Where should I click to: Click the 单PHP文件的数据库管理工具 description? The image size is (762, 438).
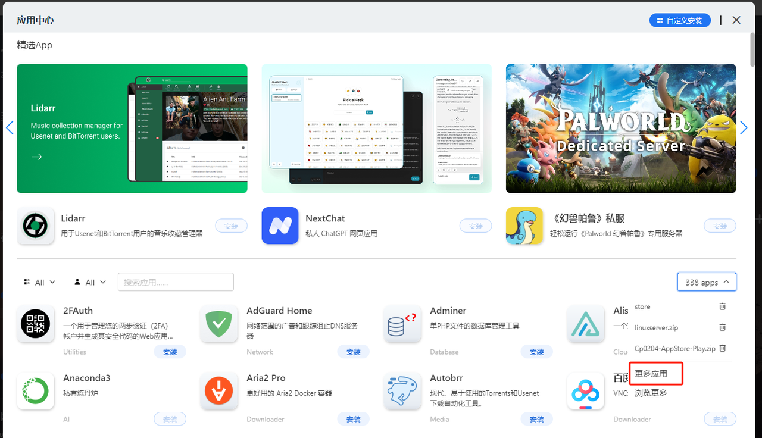click(475, 326)
